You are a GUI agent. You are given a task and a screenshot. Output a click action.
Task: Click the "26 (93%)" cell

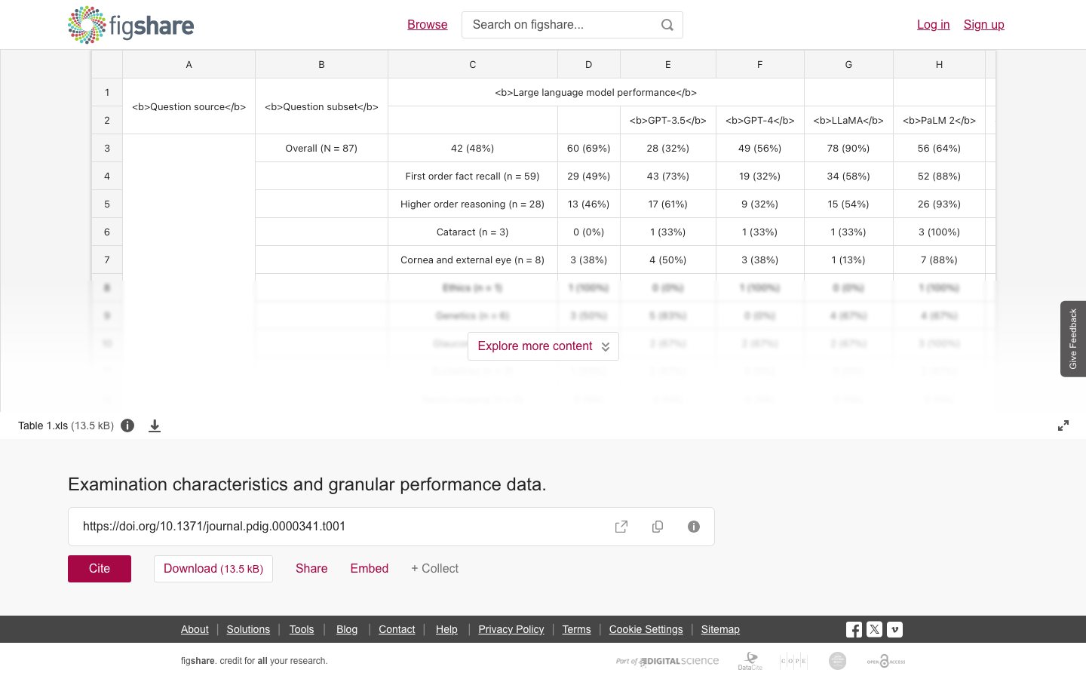coord(939,204)
